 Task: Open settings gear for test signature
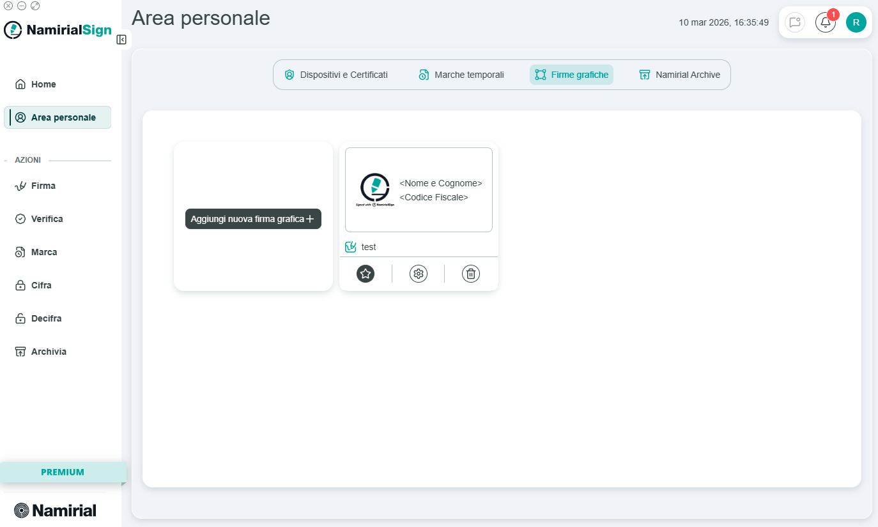(419, 274)
